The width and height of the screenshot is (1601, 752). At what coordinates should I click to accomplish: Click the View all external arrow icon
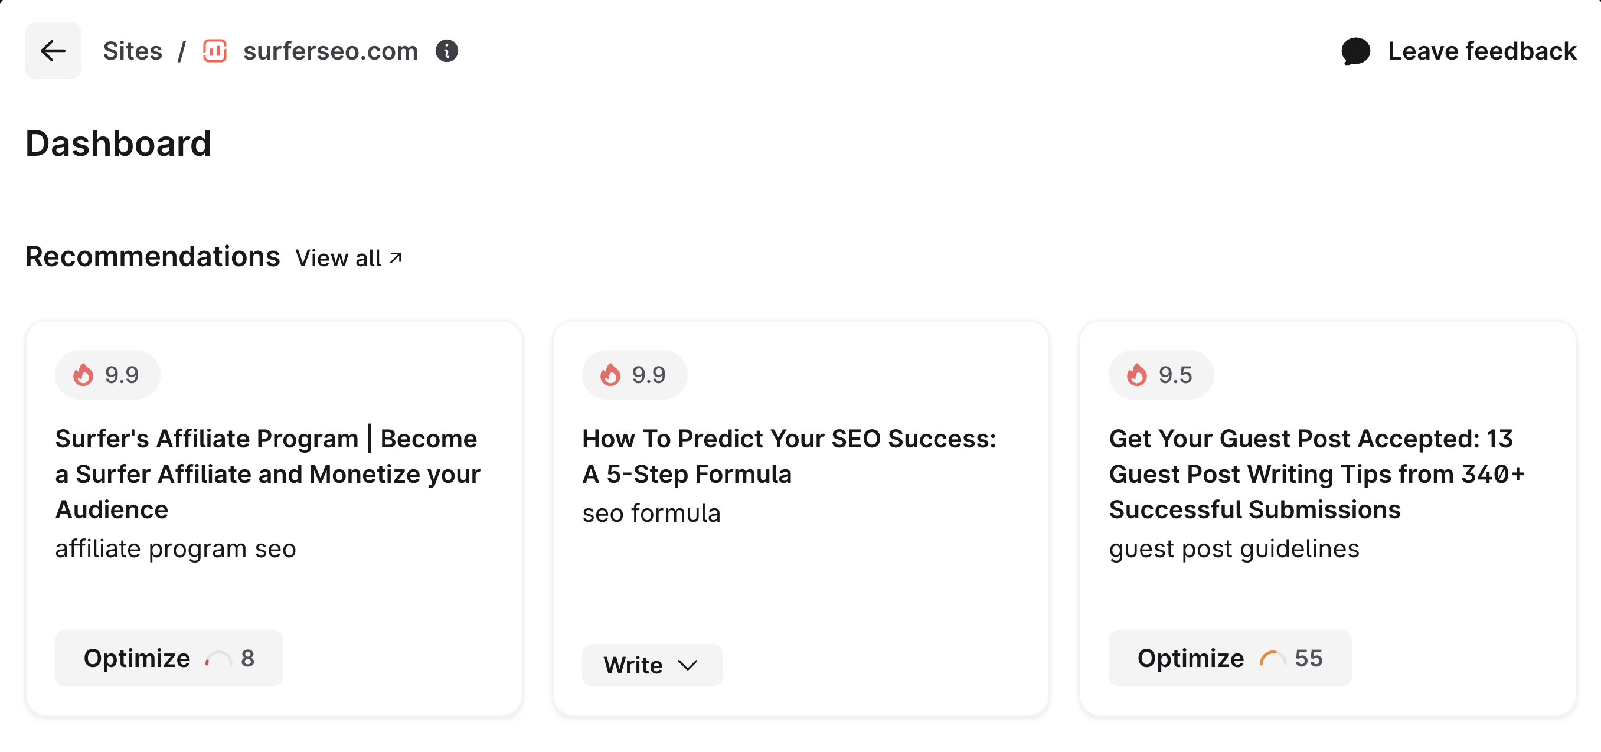coord(396,257)
